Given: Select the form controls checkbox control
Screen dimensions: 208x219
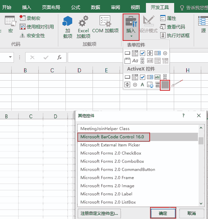Looking at the screenshot, I should (143, 53).
